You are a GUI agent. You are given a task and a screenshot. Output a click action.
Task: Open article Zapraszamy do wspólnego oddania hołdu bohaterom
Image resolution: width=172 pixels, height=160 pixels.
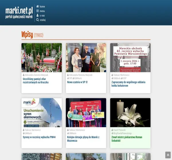(x=128, y=84)
